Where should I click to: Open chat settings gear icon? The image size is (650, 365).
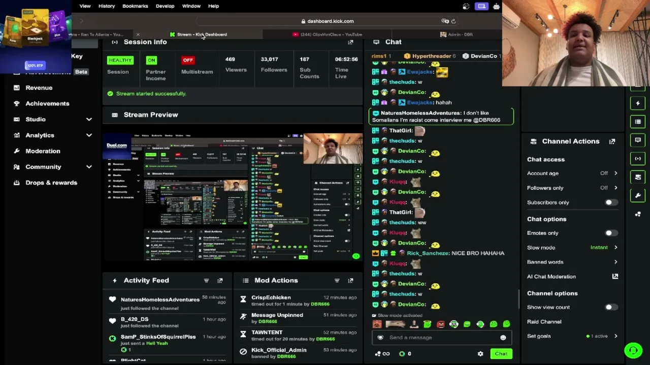[x=480, y=354]
